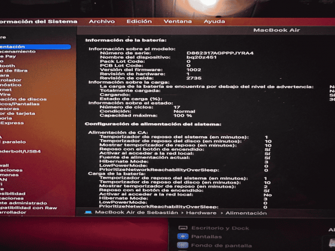Click the Condición value 'Normal'
The width and height of the screenshot is (335, 251).
pyautogui.click(x=184, y=111)
